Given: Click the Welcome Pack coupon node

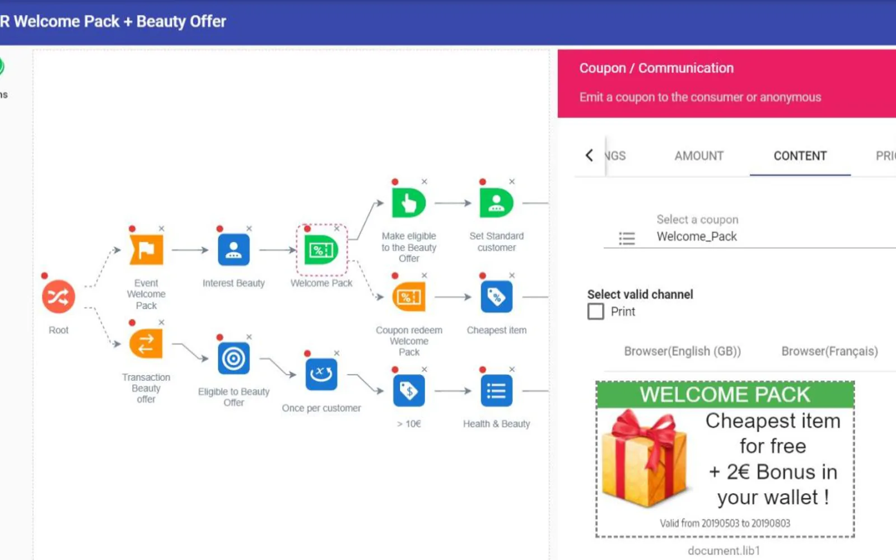Looking at the screenshot, I should pos(321,250).
